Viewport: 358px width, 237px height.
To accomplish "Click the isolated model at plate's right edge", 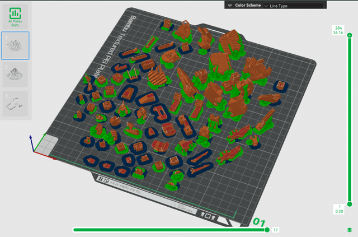I will coord(281,86).
